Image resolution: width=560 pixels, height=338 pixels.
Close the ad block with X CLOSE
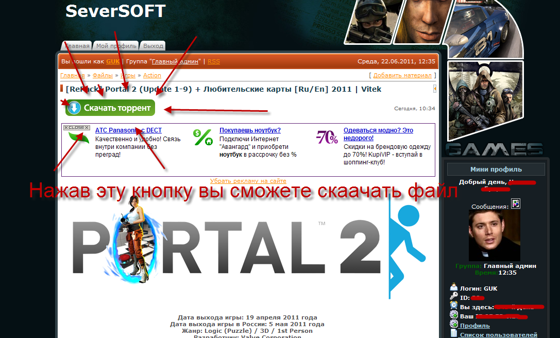click(76, 128)
